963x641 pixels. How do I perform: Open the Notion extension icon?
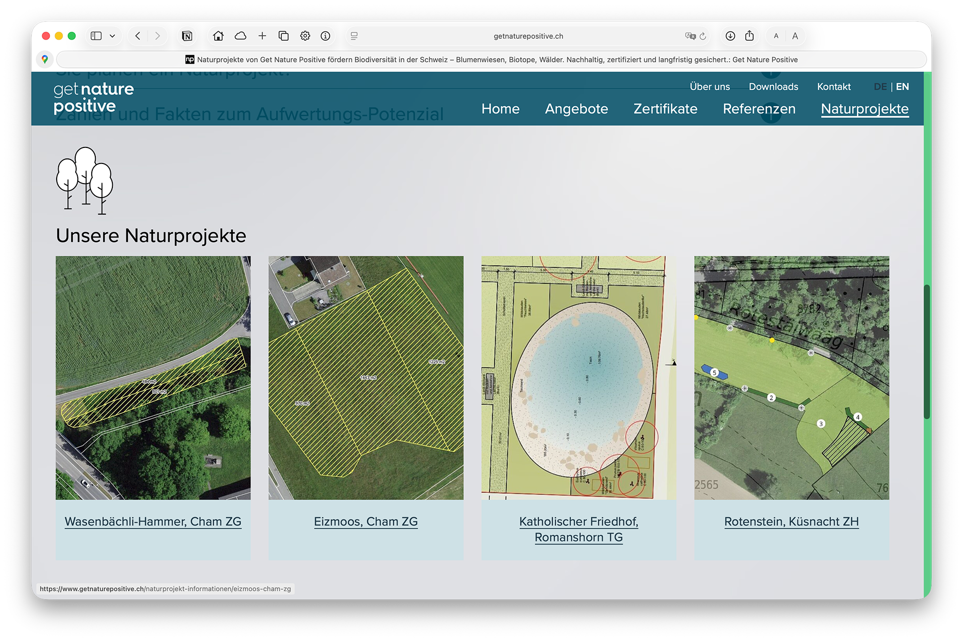pyautogui.click(x=187, y=36)
